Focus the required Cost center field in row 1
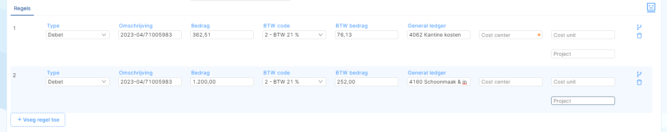Viewport: 667px width, 132px height. [511, 35]
